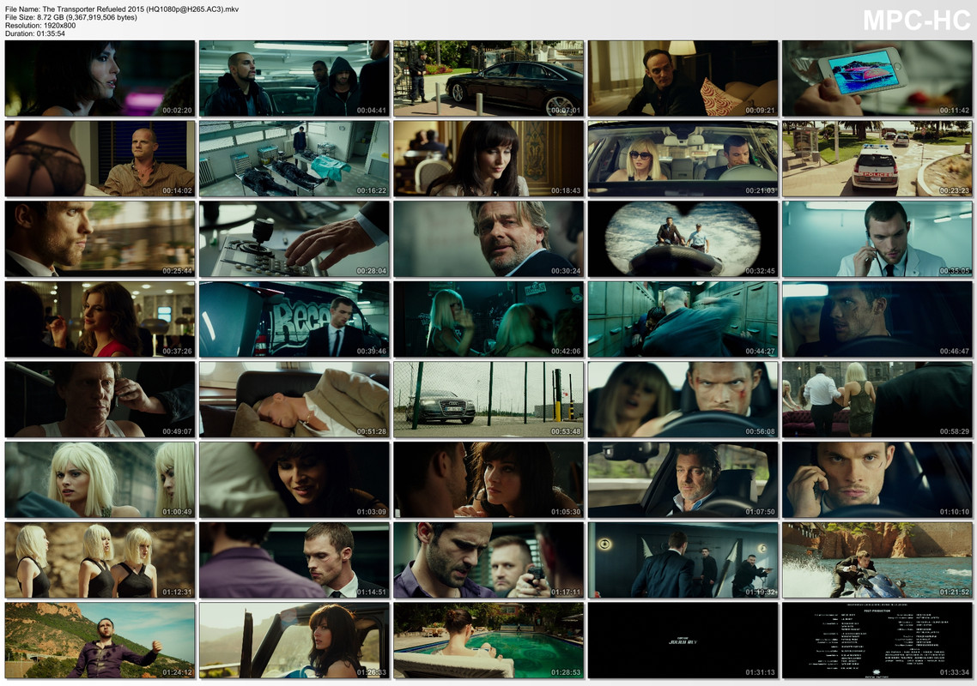The image size is (977, 686).
Task: Open the locker room frame at 00:44:27
Action: click(x=683, y=319)
